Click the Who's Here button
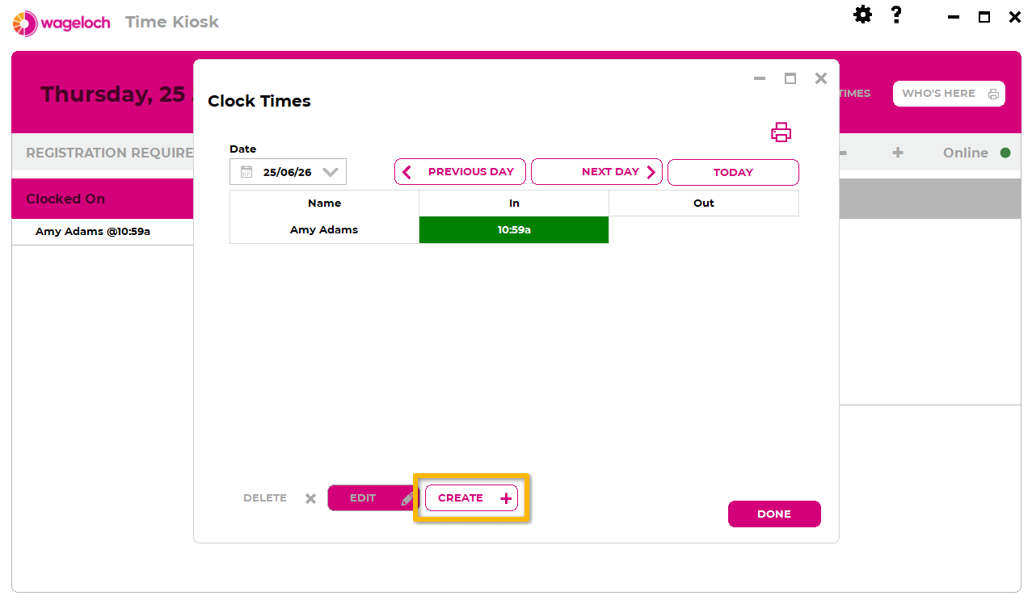 (x=949, y=94)
